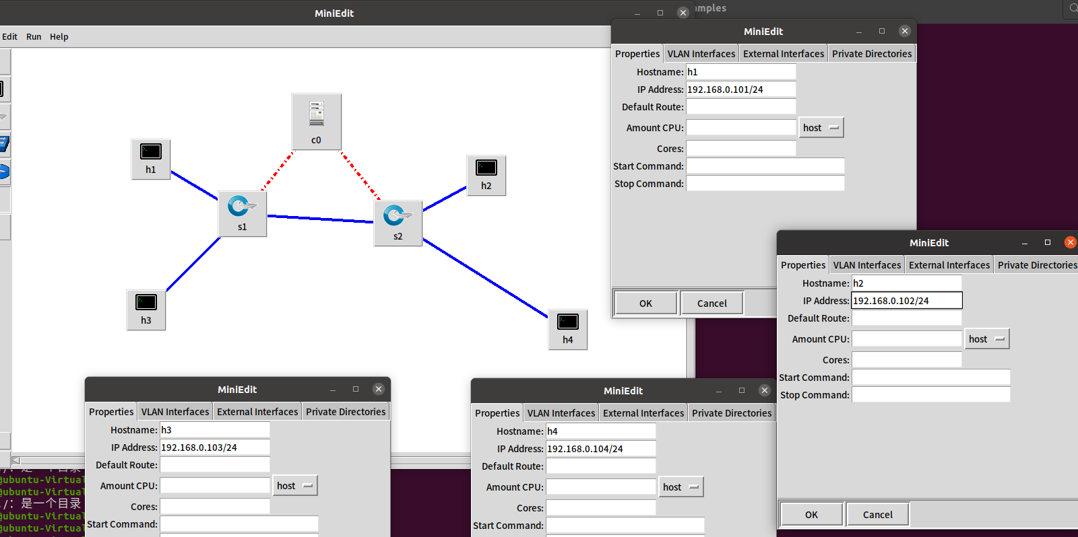The image size is (1078, 537).
Task: Click Amount CPU field in h4 dialog
Action: [601, 487]
